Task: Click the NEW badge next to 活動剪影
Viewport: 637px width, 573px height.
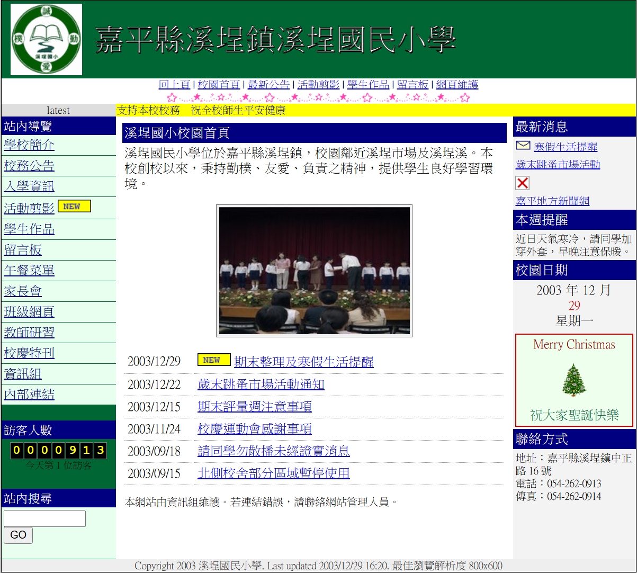Action: point(74,206)
